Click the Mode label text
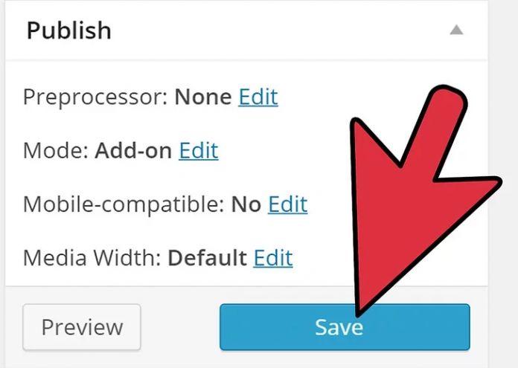 [x=55, y=151]
